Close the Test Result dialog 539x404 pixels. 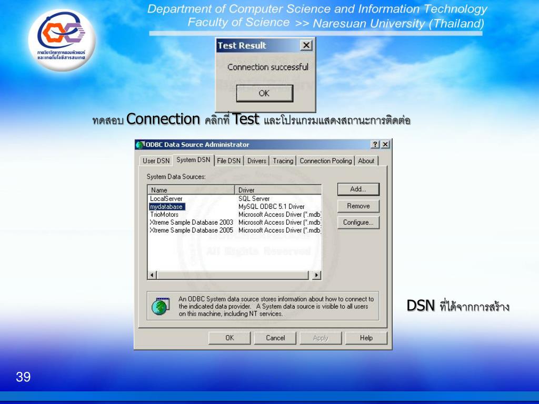click(306, 45)
